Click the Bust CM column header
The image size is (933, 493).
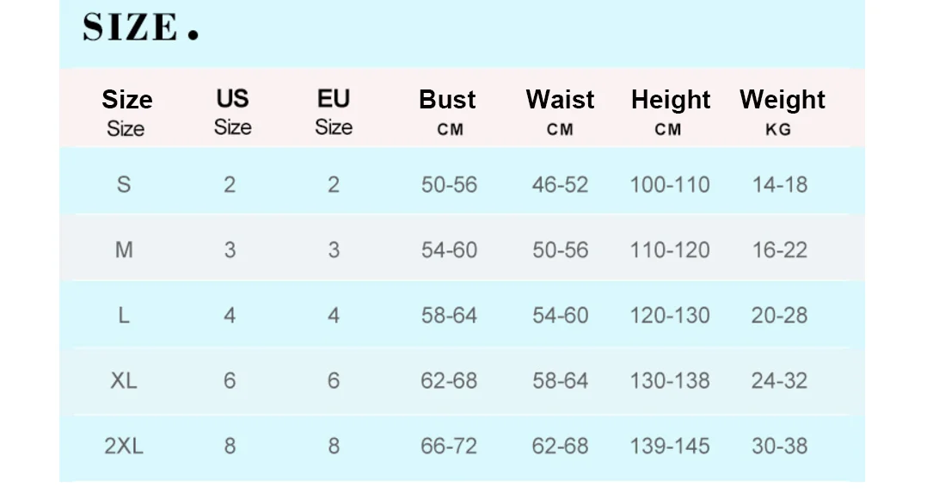(x=448, y=111)
